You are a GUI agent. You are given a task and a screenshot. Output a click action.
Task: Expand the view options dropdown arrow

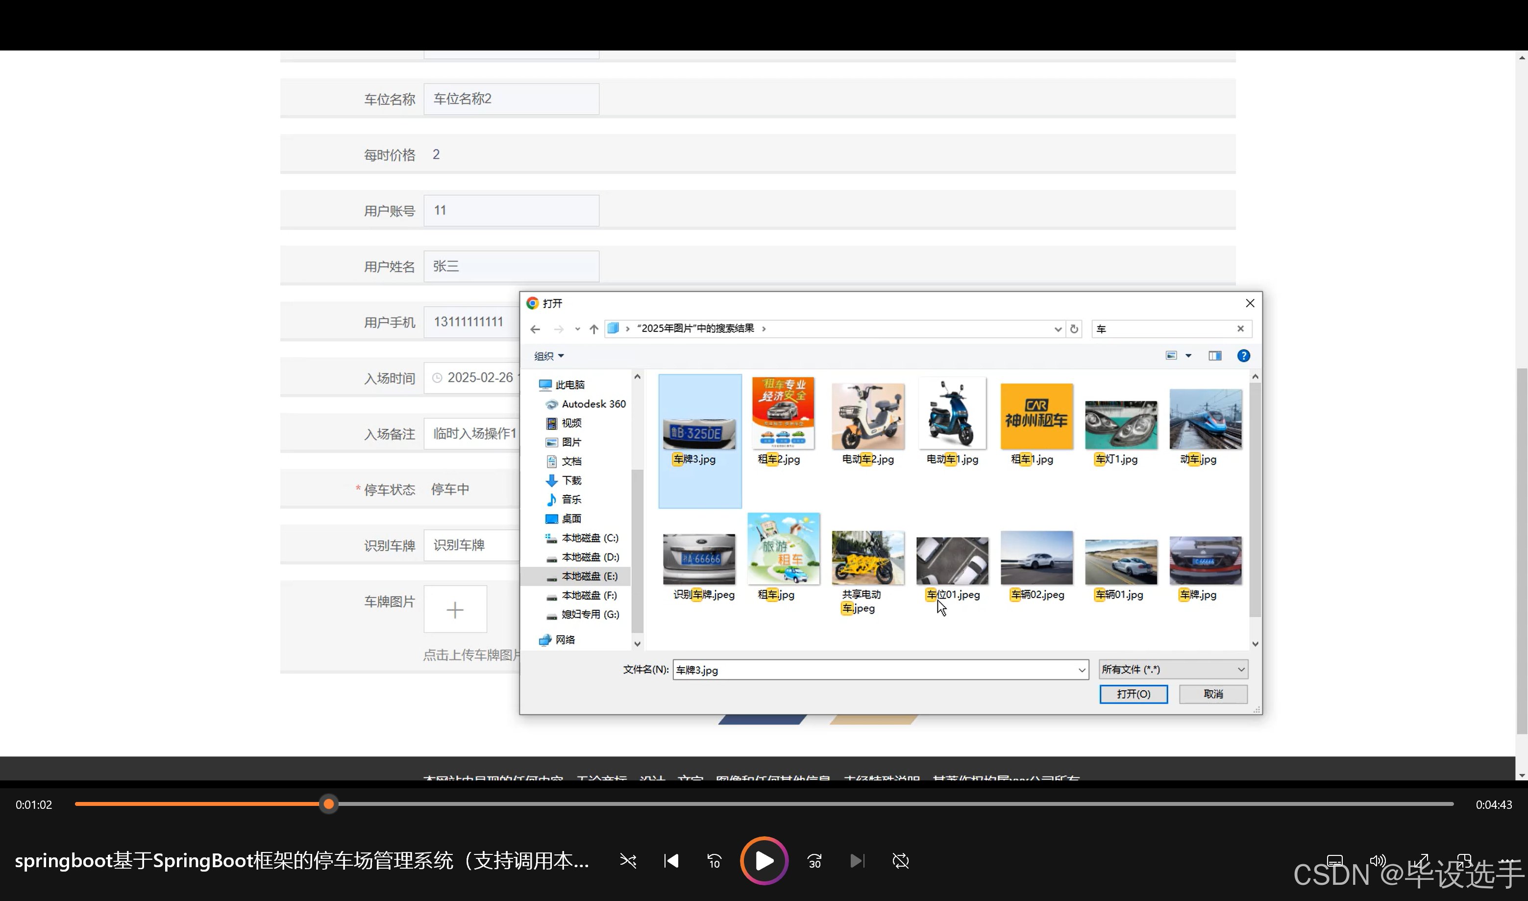pyautogui.click(x=1188, y=356)
